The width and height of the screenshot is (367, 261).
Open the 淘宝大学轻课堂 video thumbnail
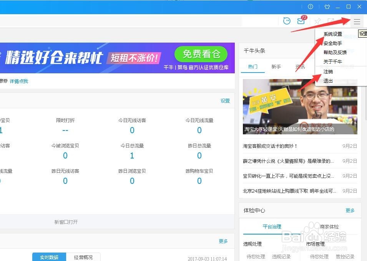point(300,107)
